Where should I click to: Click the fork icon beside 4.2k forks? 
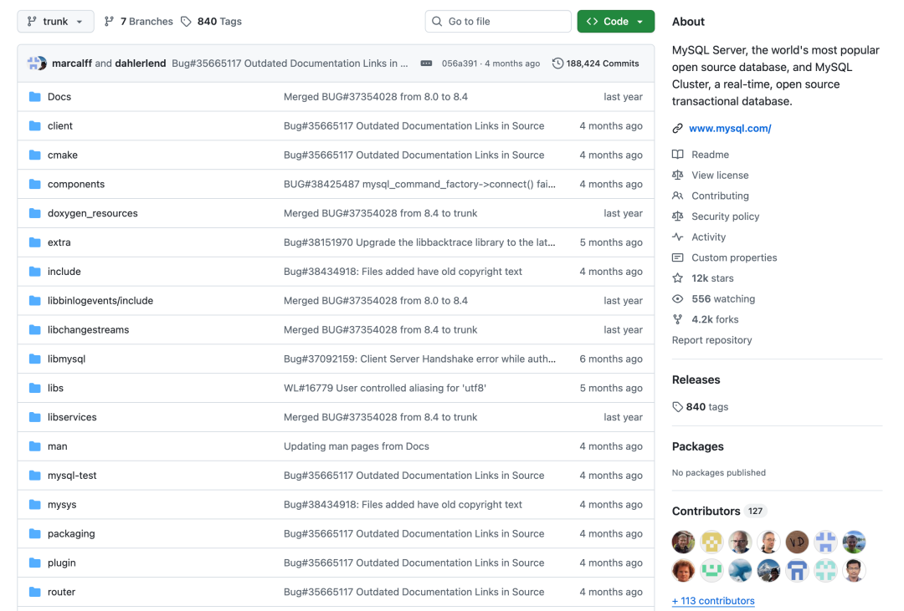click(678, 318)
